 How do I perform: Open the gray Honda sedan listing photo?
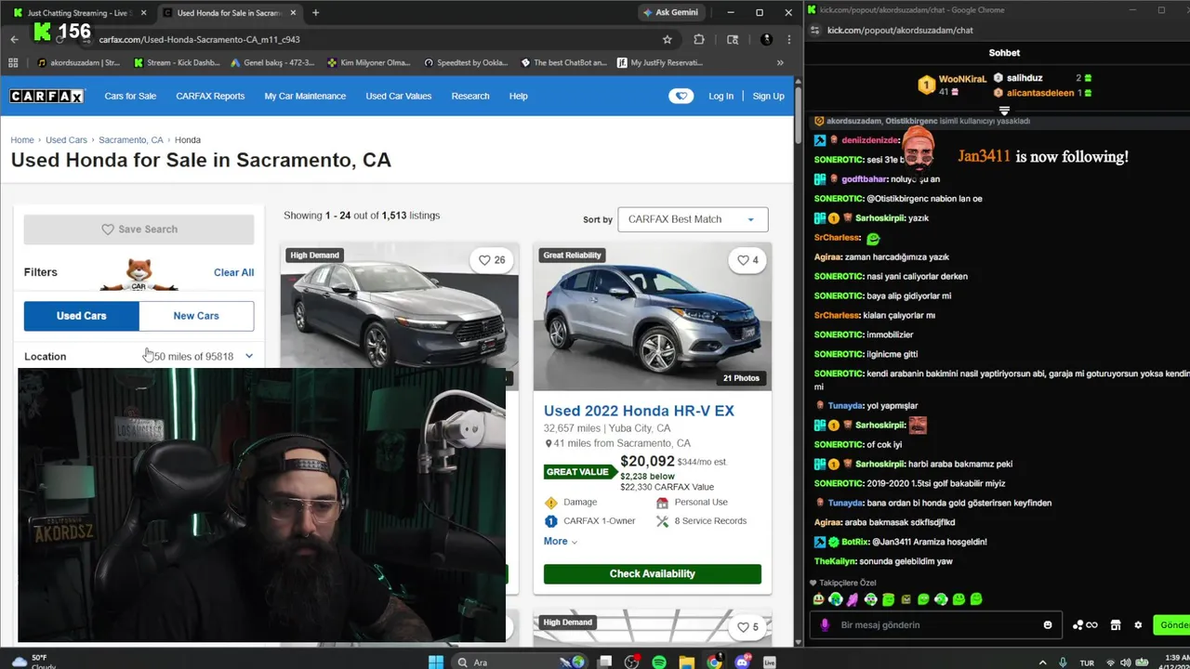point(399,307)
